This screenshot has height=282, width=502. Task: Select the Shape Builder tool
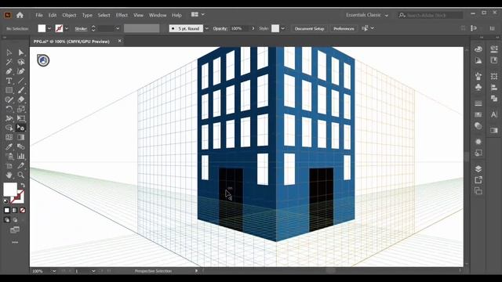tap(9, 128)
